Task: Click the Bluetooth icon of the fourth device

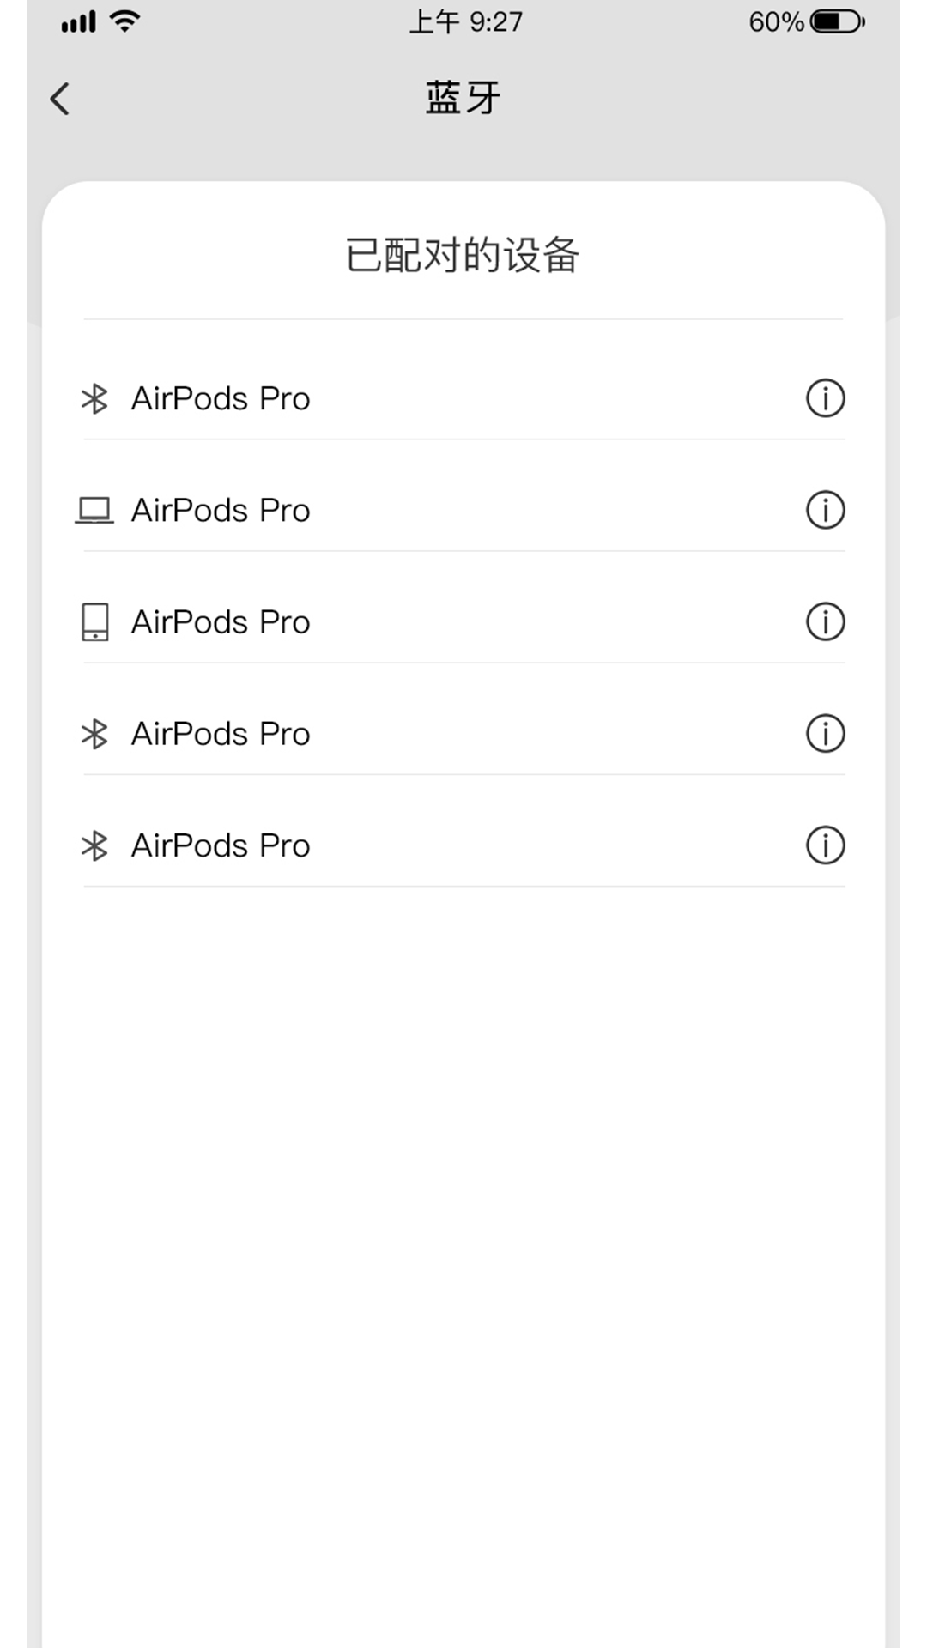Action: [94, 734]
